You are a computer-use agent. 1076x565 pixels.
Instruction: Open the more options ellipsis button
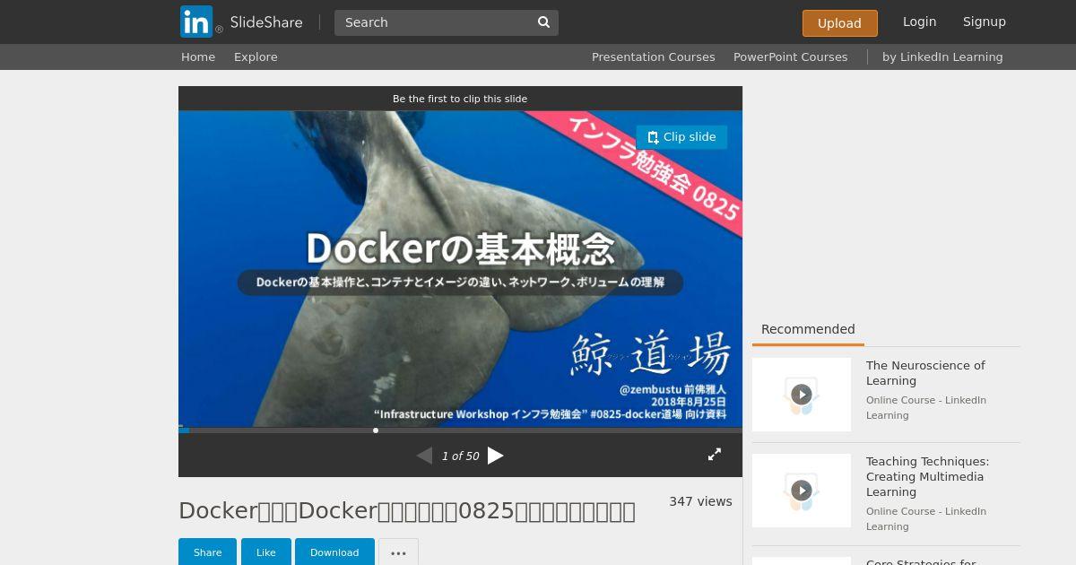pyautogui.click(x=398, y=552)
